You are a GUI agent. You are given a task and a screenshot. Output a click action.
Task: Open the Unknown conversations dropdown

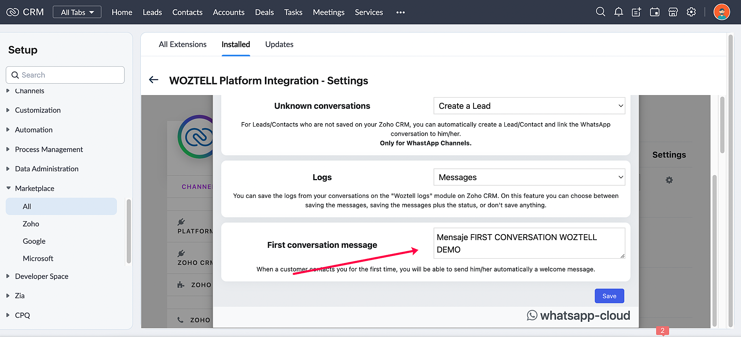coord(529,106)
